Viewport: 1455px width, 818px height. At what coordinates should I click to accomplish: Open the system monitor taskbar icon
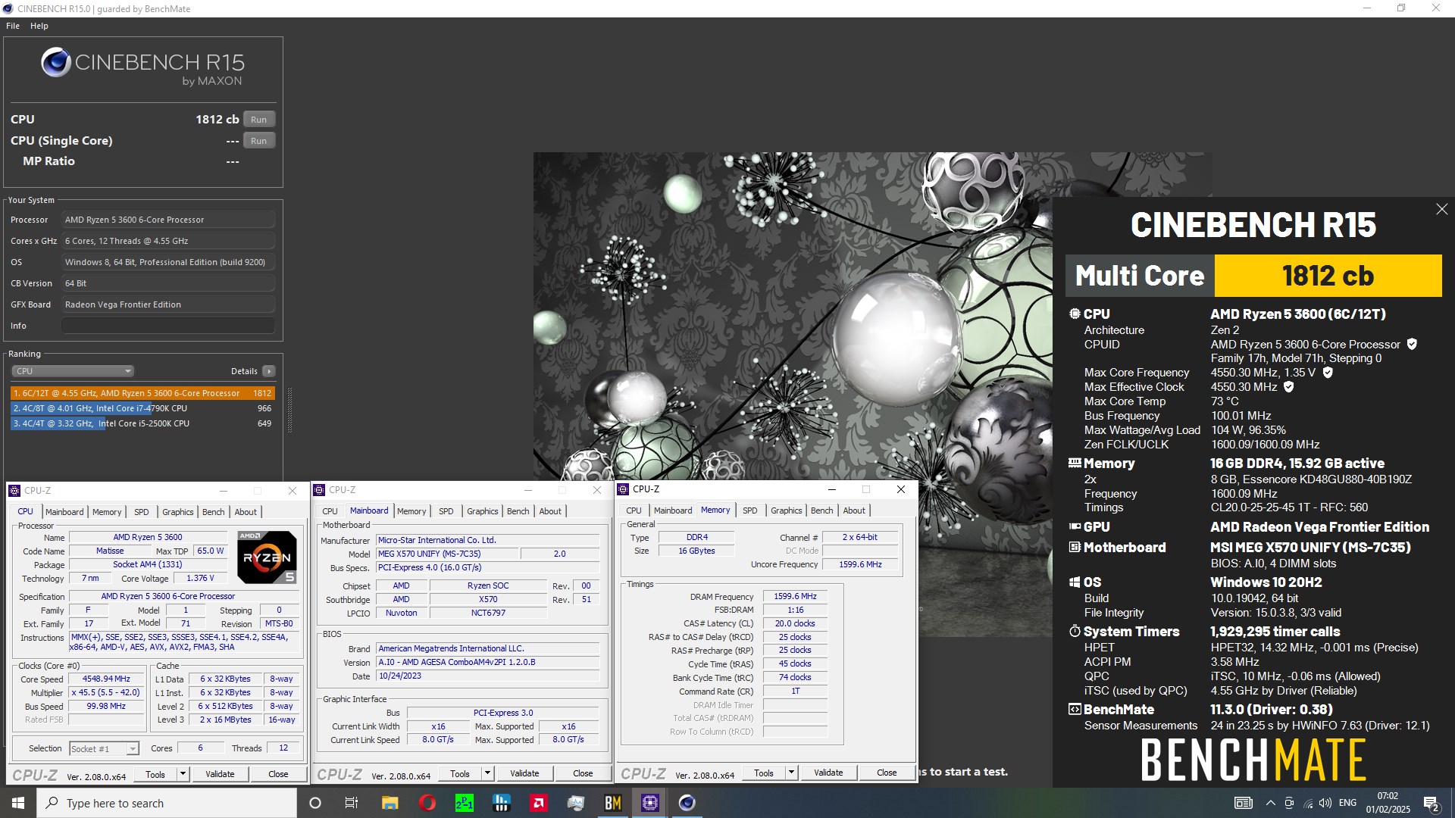[x=575, y=803]
